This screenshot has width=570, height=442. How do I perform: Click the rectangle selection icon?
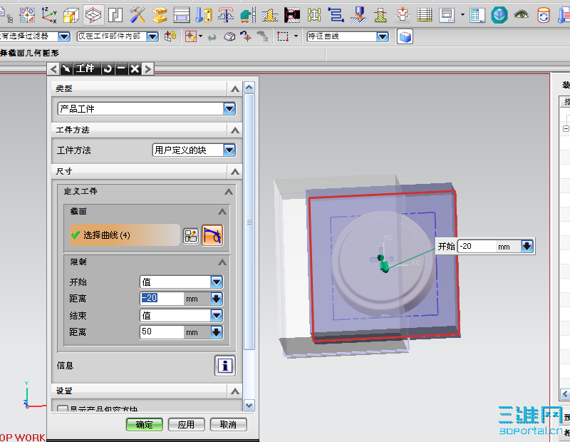tap(282, 36)
